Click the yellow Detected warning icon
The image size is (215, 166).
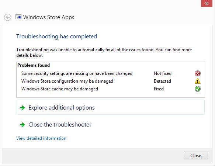point(197,81)
